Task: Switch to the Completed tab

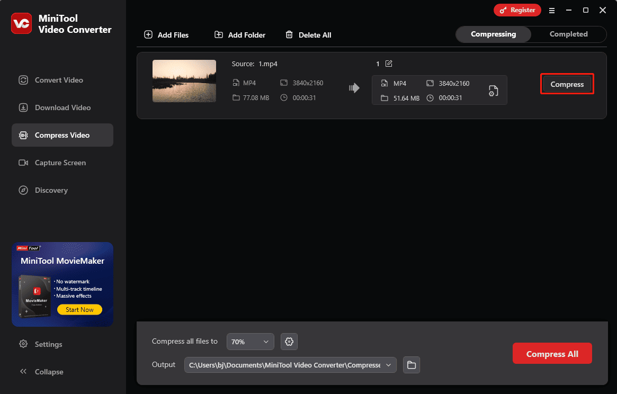Action: click(x=569, y=34)
